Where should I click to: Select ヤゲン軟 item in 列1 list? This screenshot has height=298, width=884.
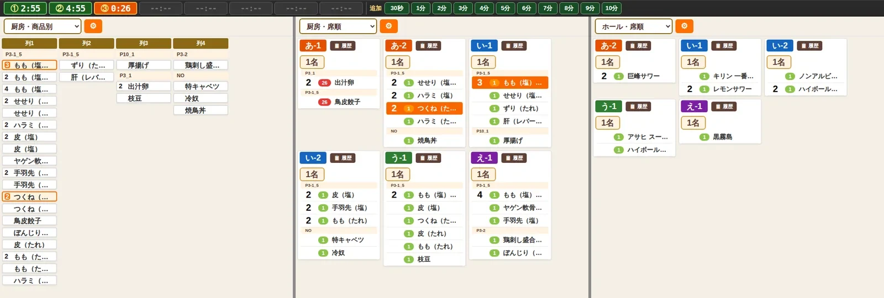tap(29, 161)
